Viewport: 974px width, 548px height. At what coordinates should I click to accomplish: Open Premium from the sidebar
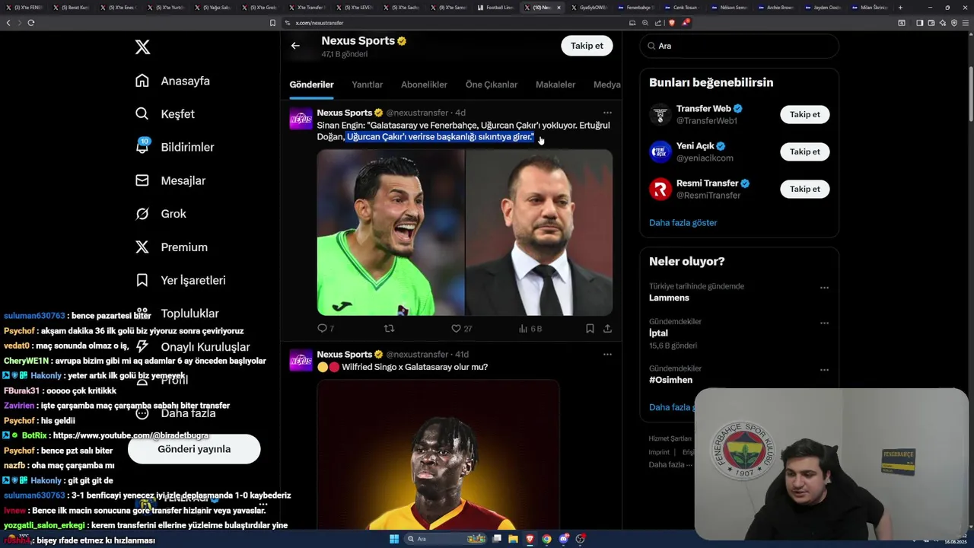[x=171, y=247]
